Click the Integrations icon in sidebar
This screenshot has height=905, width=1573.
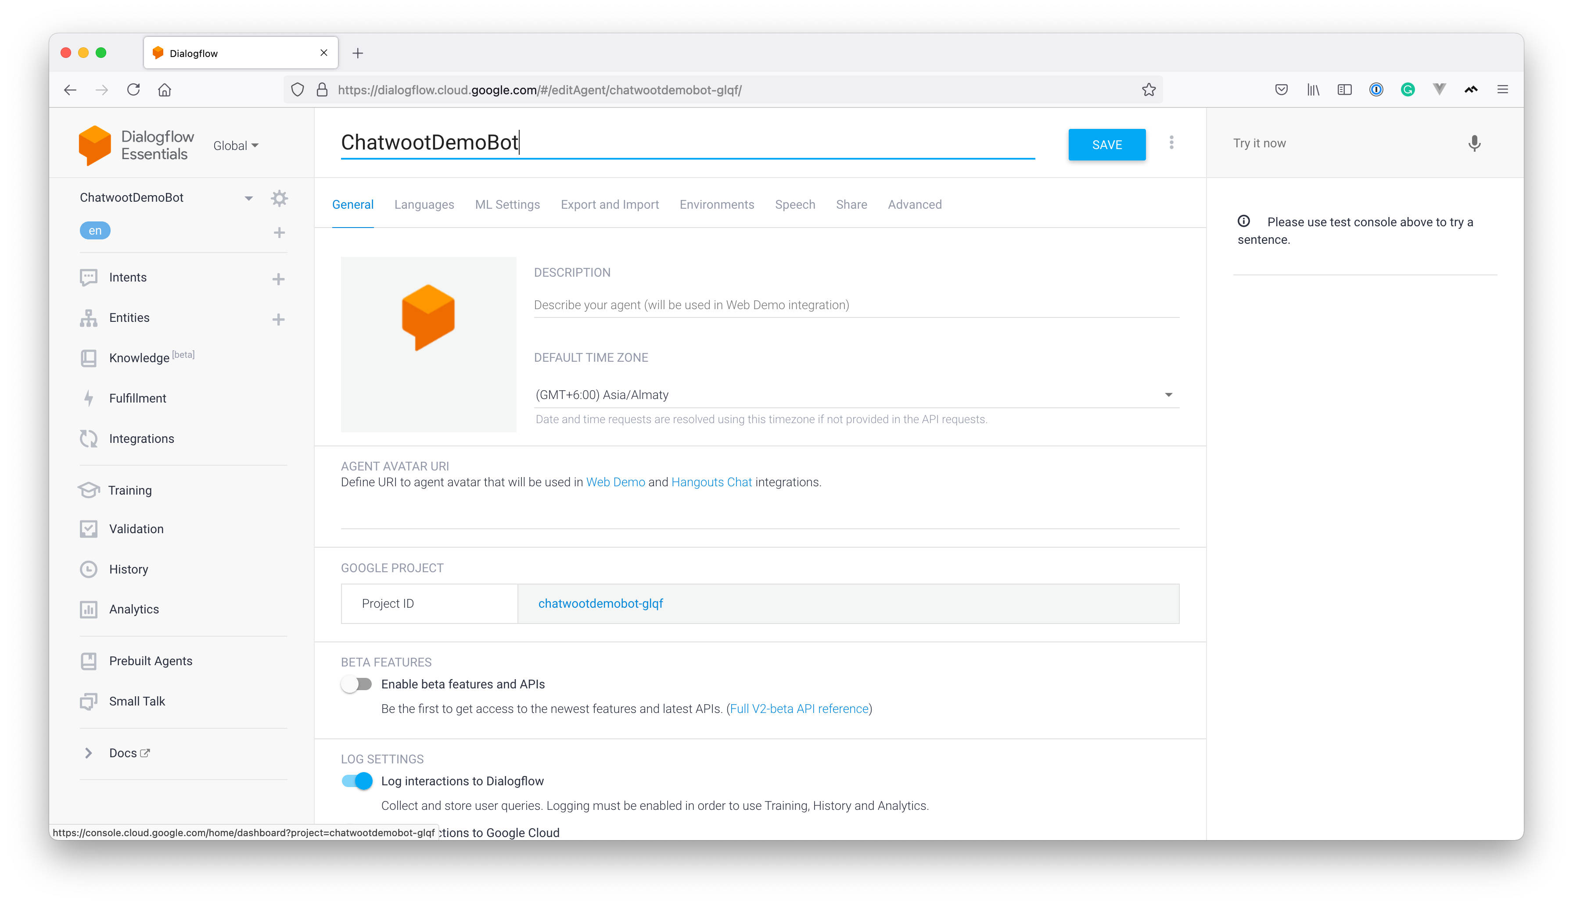pos(91,438)
